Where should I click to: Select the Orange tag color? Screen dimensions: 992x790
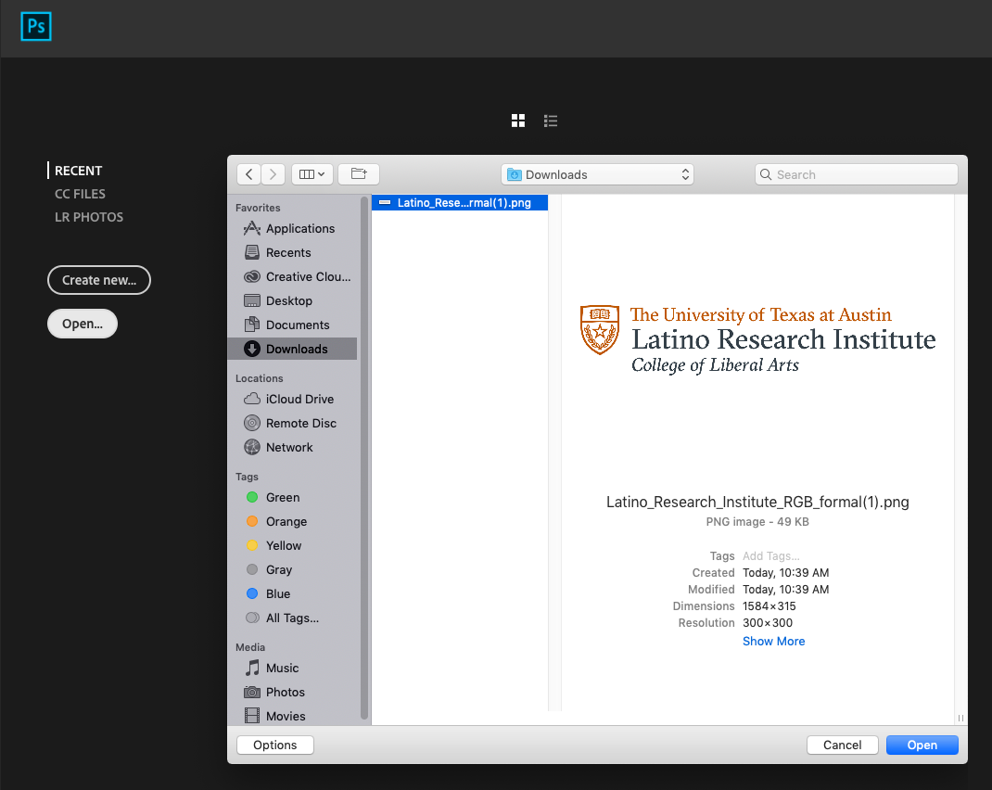252,521
